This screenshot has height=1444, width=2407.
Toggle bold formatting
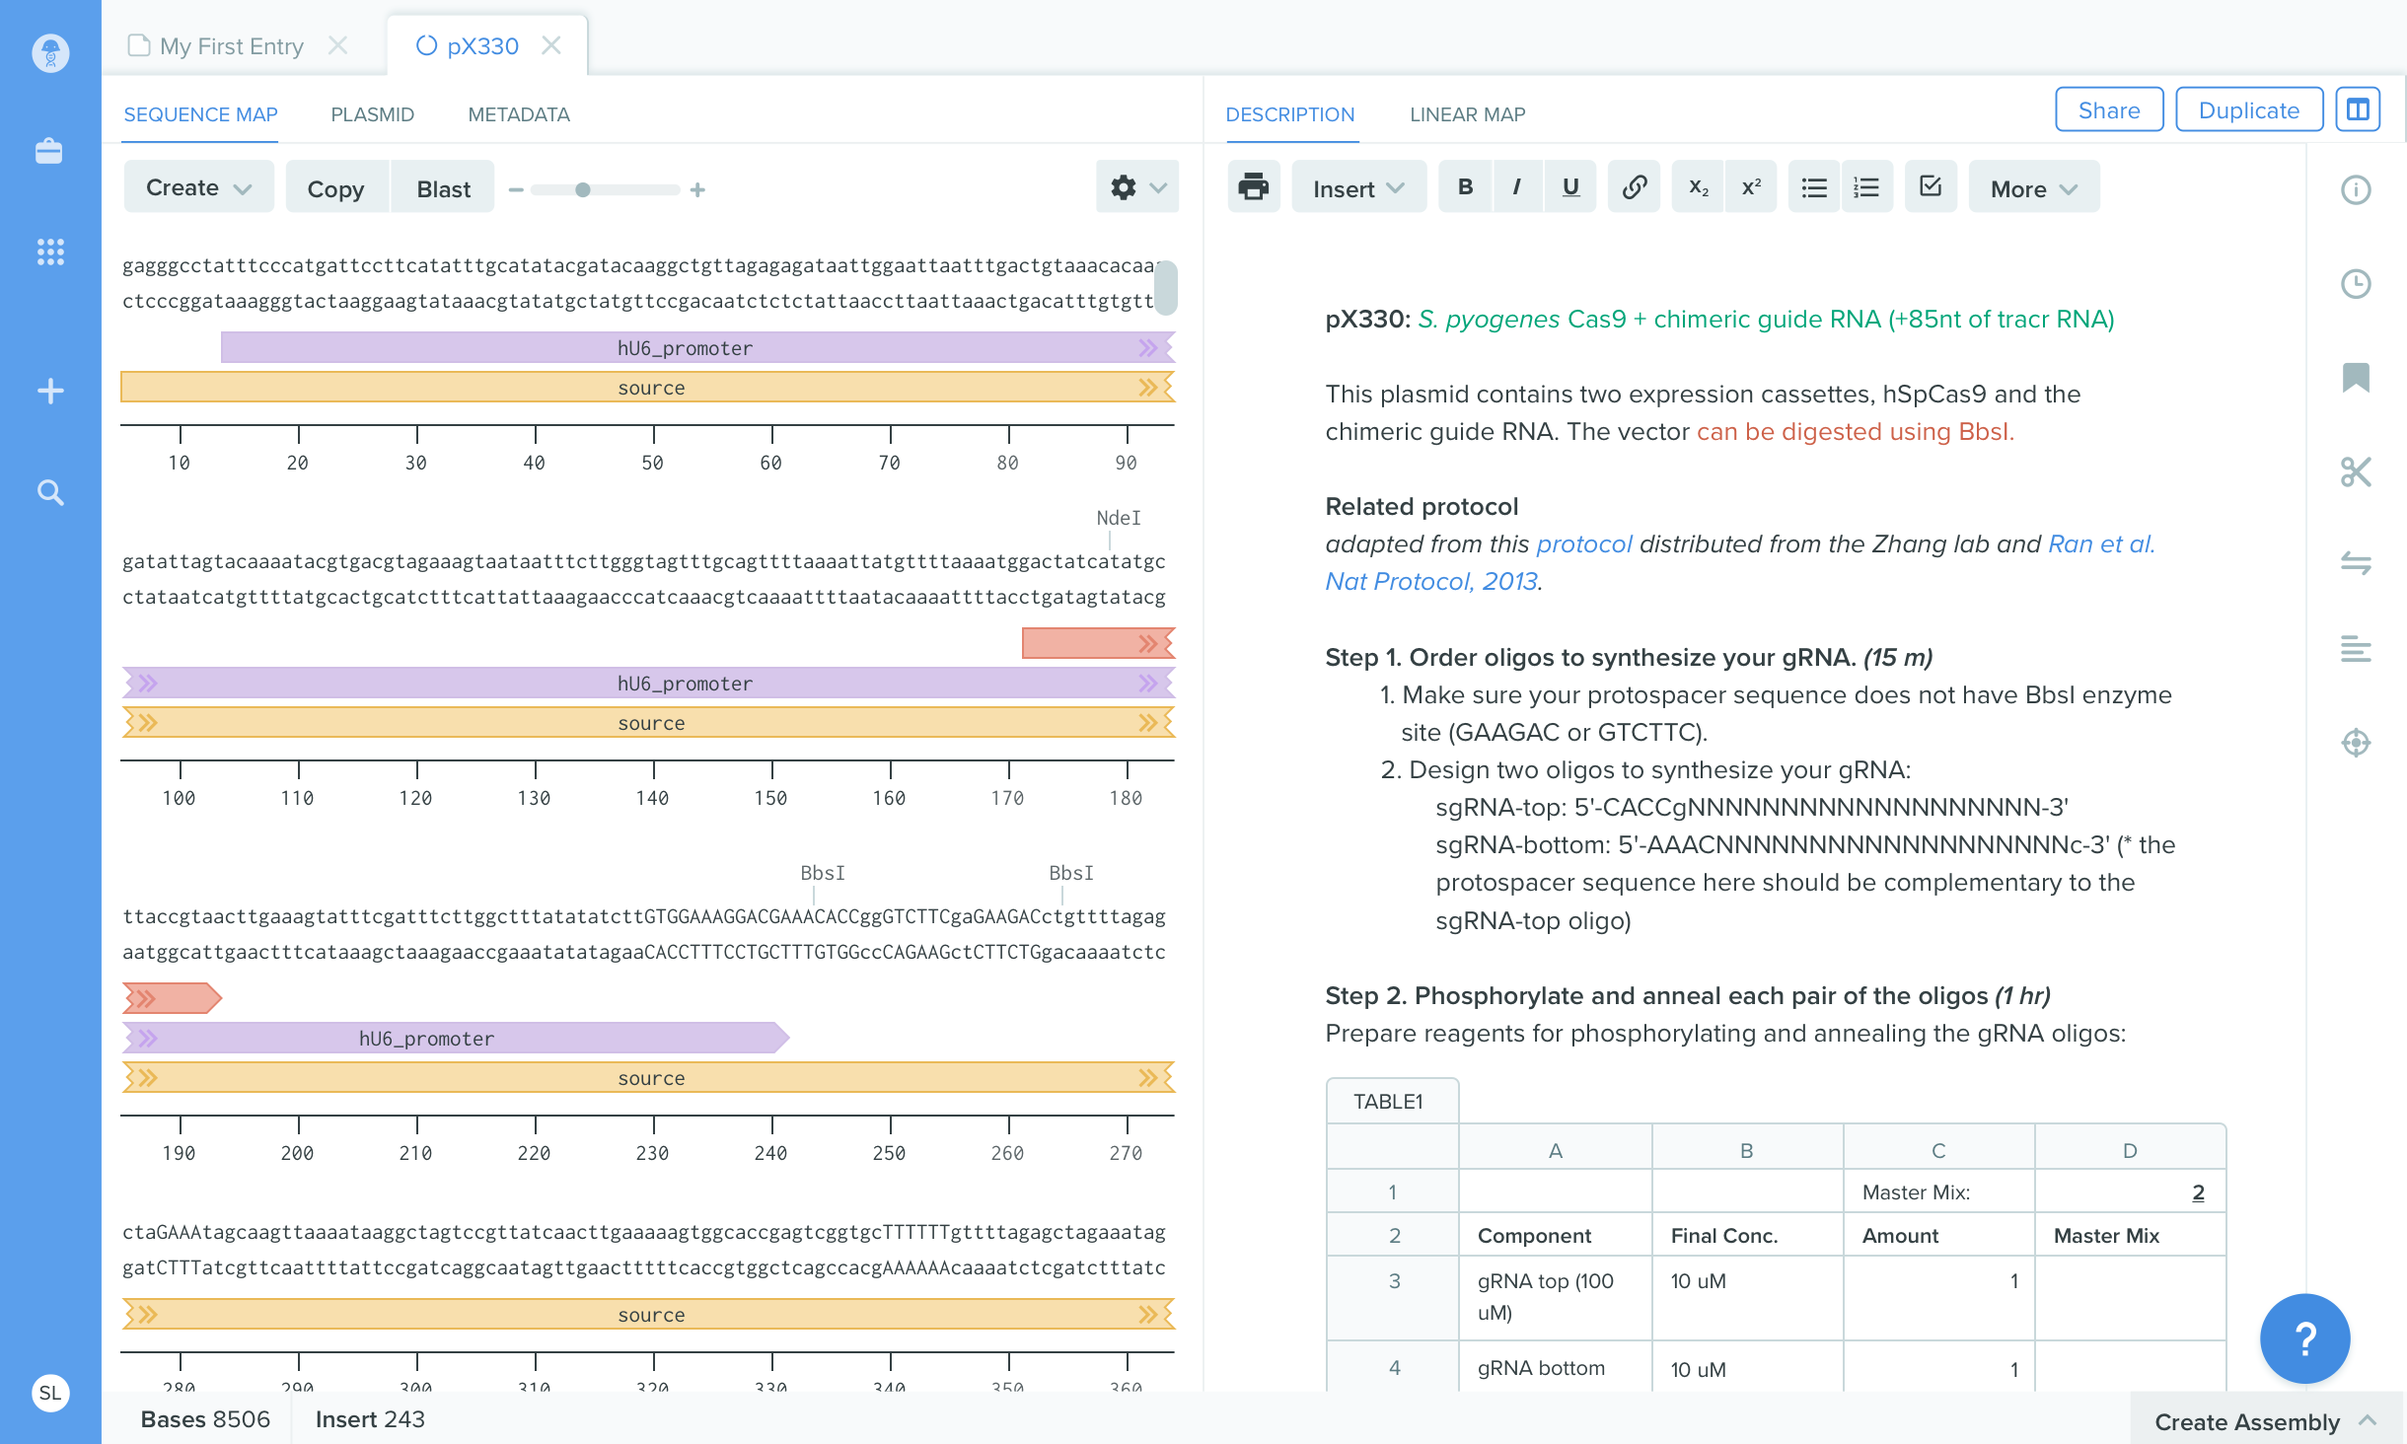pyautogui.click(x=1465, y=187)
